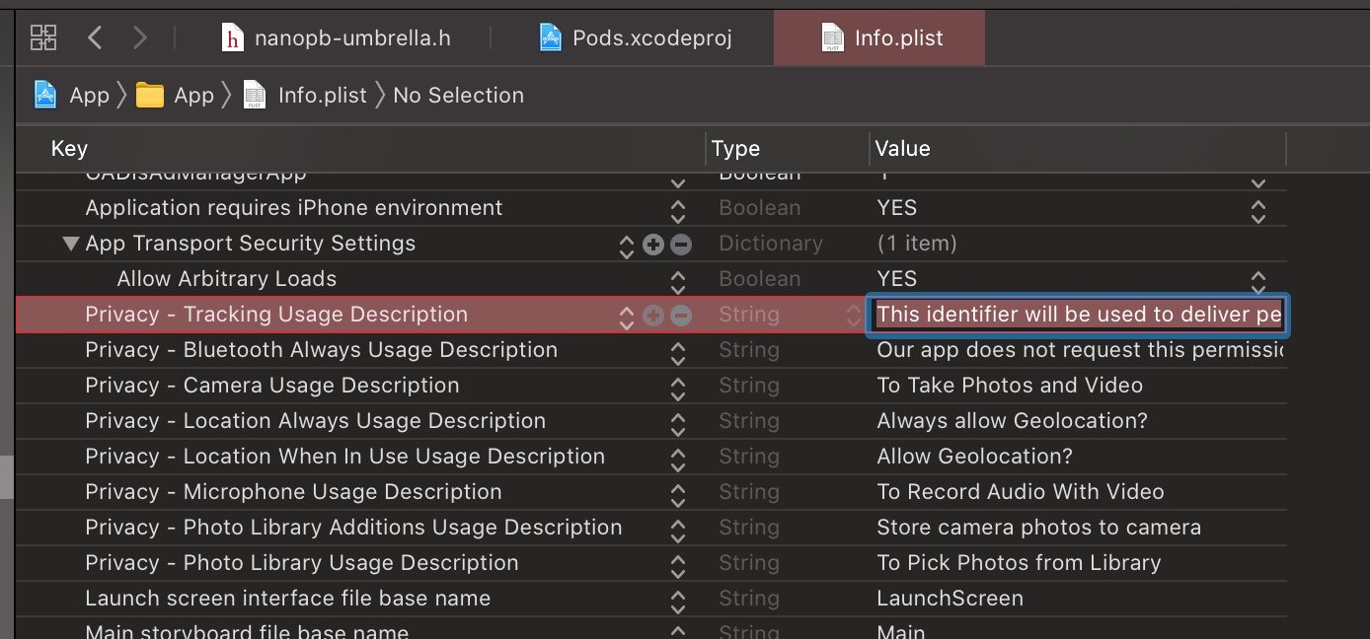Edit the Tracking Usage Description value field
This screenshot has width=1370, height=639.
pyautogui.click(x=1078, y=316)
